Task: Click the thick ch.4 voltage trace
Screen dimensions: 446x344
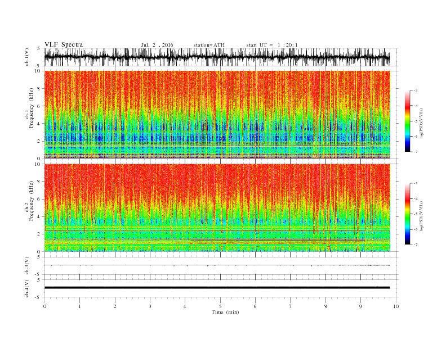Action: coord(217,288)
